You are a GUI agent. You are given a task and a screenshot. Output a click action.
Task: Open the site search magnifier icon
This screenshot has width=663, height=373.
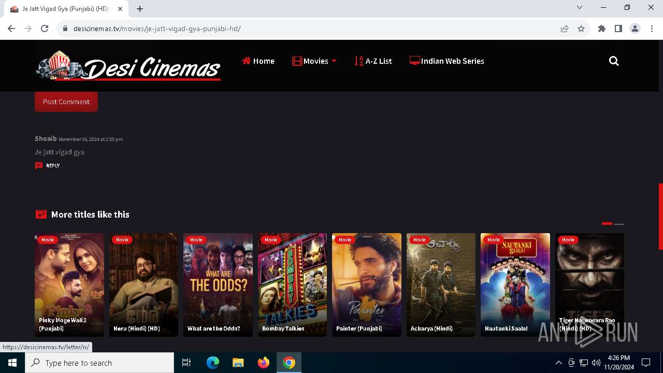[614, 61]
